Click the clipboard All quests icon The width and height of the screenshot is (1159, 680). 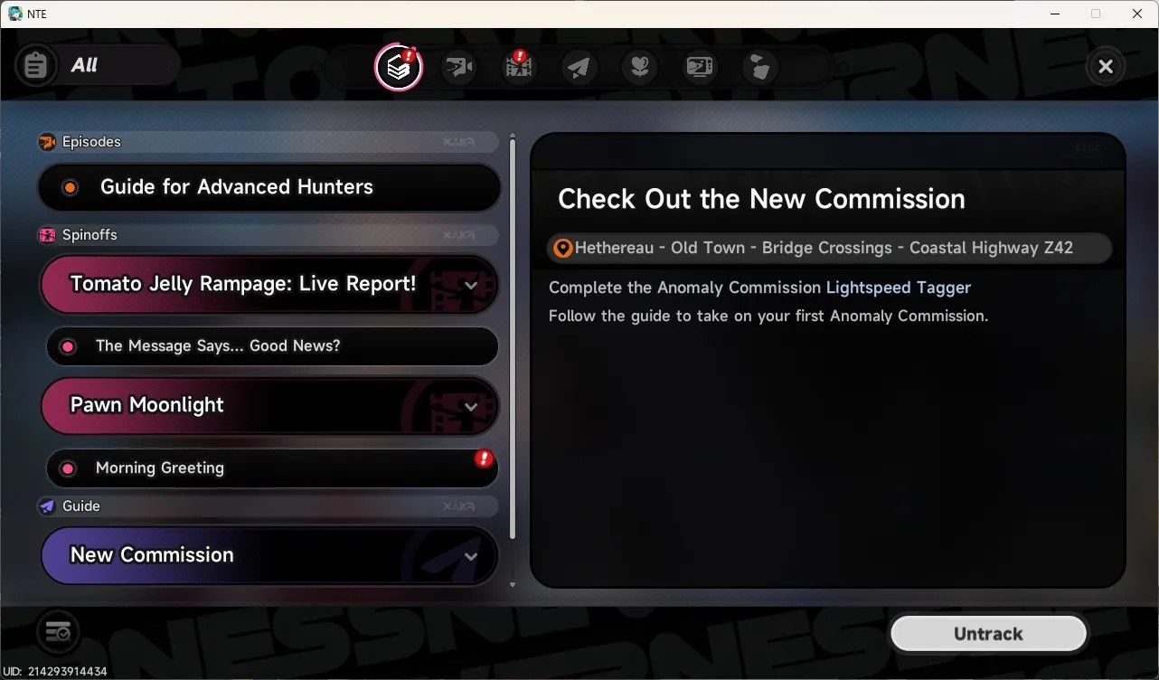36,66
